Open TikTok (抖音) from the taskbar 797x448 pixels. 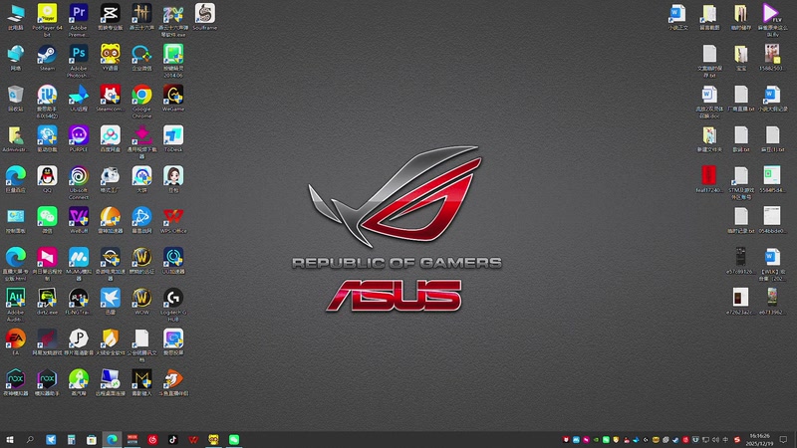tap(172, 439)
